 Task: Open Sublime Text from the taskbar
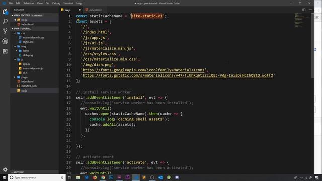(144, 177)
